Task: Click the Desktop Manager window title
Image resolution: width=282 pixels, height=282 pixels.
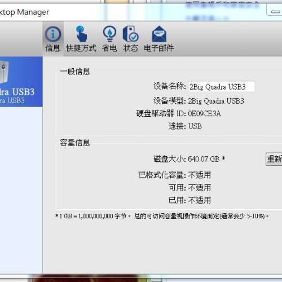Action: (24, 12)
